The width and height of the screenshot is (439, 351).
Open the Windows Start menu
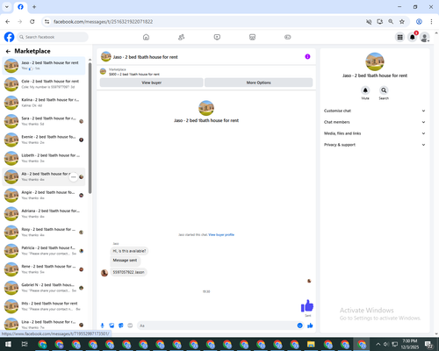(8, 344)
